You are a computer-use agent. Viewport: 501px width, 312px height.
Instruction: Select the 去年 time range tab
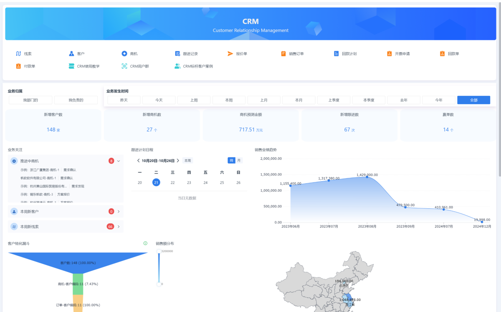point(404,100)
